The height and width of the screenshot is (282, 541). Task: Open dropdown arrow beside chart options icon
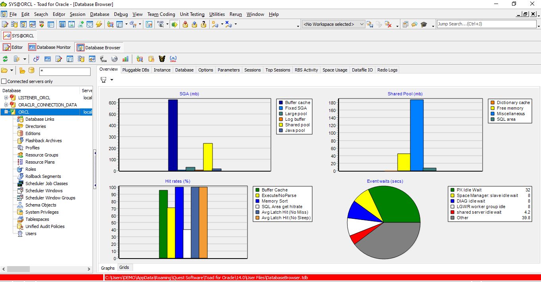tap(112, 80)
